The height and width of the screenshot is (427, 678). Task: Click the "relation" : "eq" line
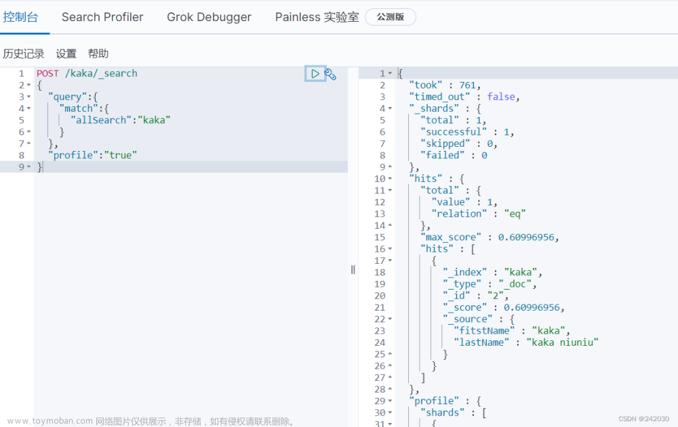tap(479, 214)
